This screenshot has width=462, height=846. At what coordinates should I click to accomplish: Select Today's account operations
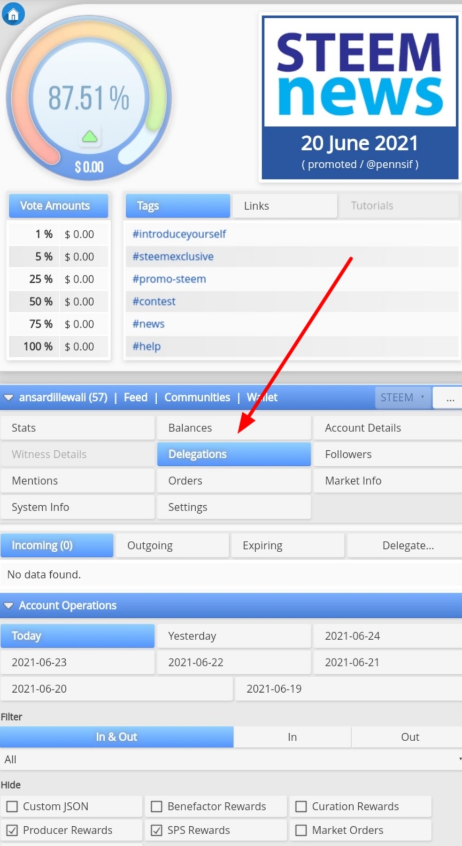(77, 636)
